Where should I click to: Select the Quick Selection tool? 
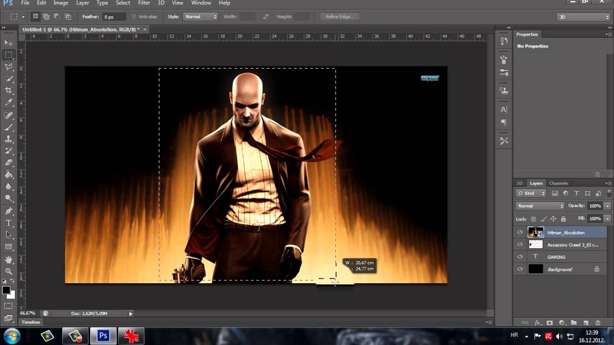[x=9, y=79]
